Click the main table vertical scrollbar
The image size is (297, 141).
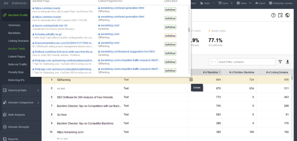pos(292,78)
